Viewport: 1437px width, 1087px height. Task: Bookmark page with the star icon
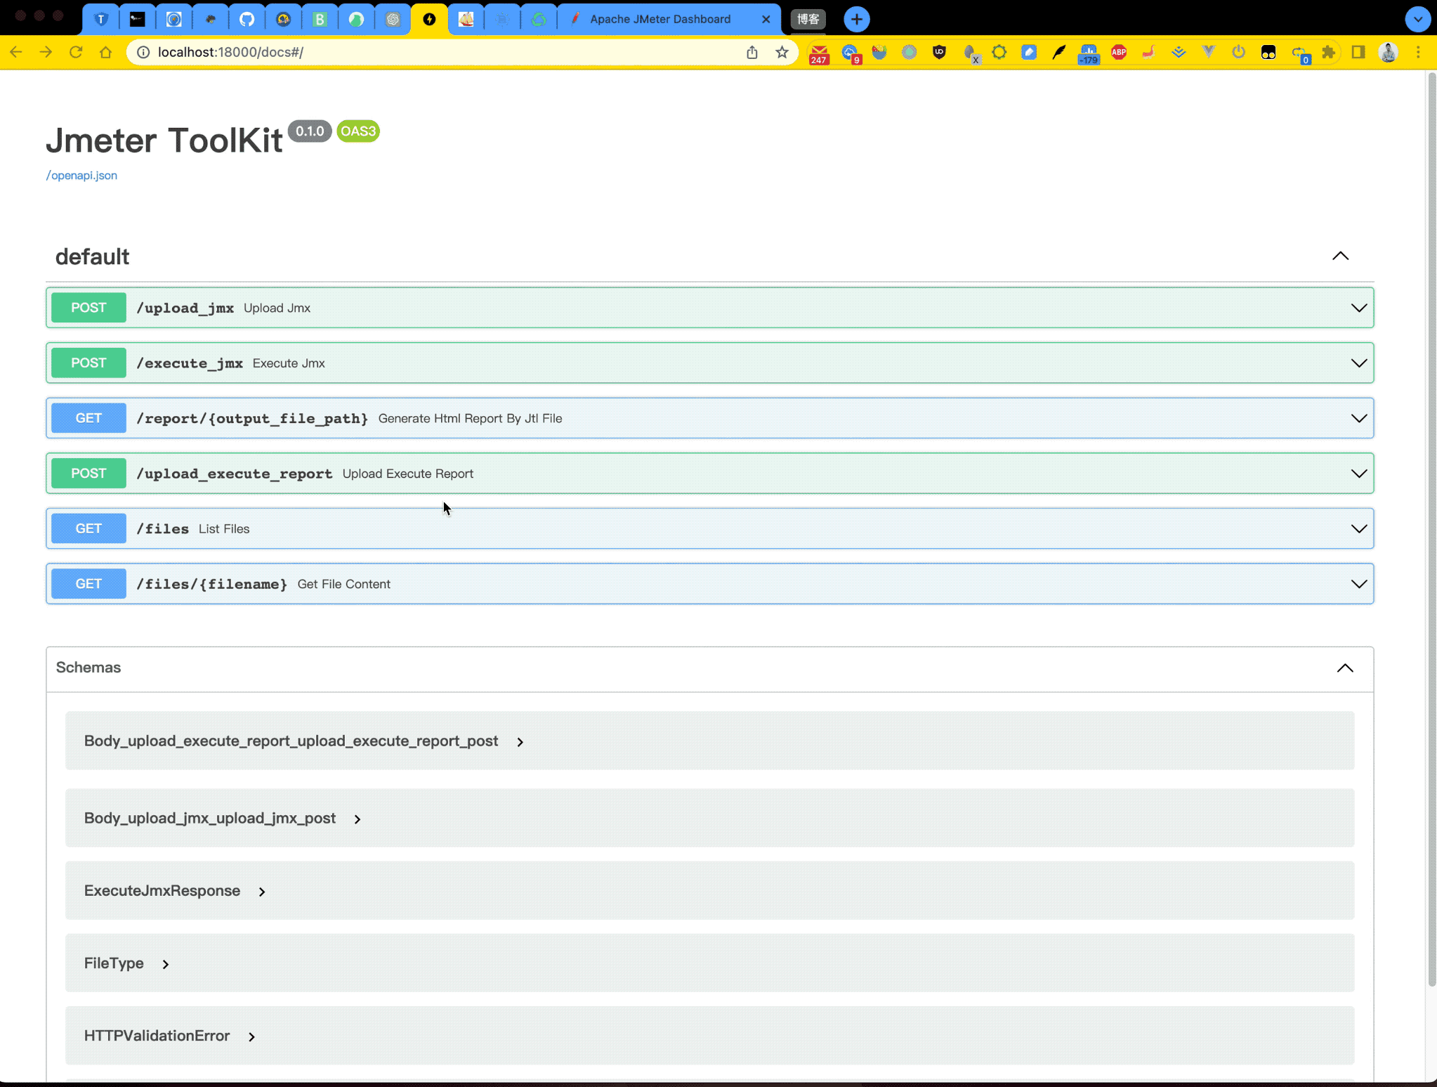point(782,52)
